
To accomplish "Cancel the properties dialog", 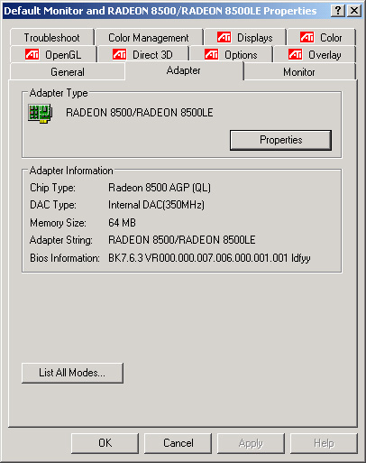I will click(x=178, y=443).
